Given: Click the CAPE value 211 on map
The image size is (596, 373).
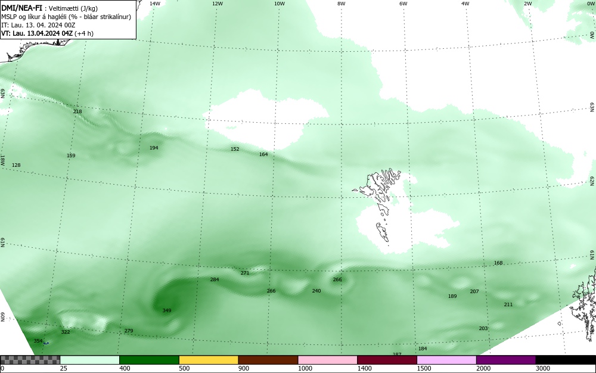Looking at the screenshot, I should click(x=508, y=304).
